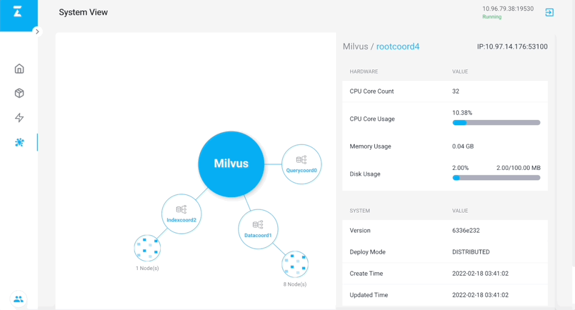This screenshot has width=575, height=310.
Task: Click the 1 Node(s) label
Action: pos(147,268)
